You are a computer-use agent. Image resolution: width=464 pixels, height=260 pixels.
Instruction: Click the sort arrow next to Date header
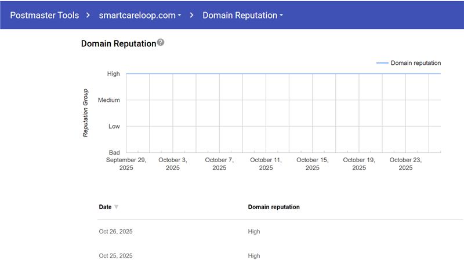(x=117, y=207)
